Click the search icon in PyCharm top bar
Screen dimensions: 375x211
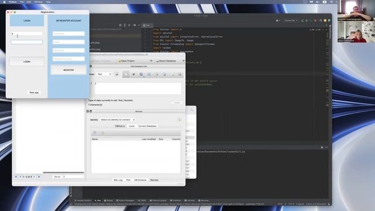tap(321, 21)
